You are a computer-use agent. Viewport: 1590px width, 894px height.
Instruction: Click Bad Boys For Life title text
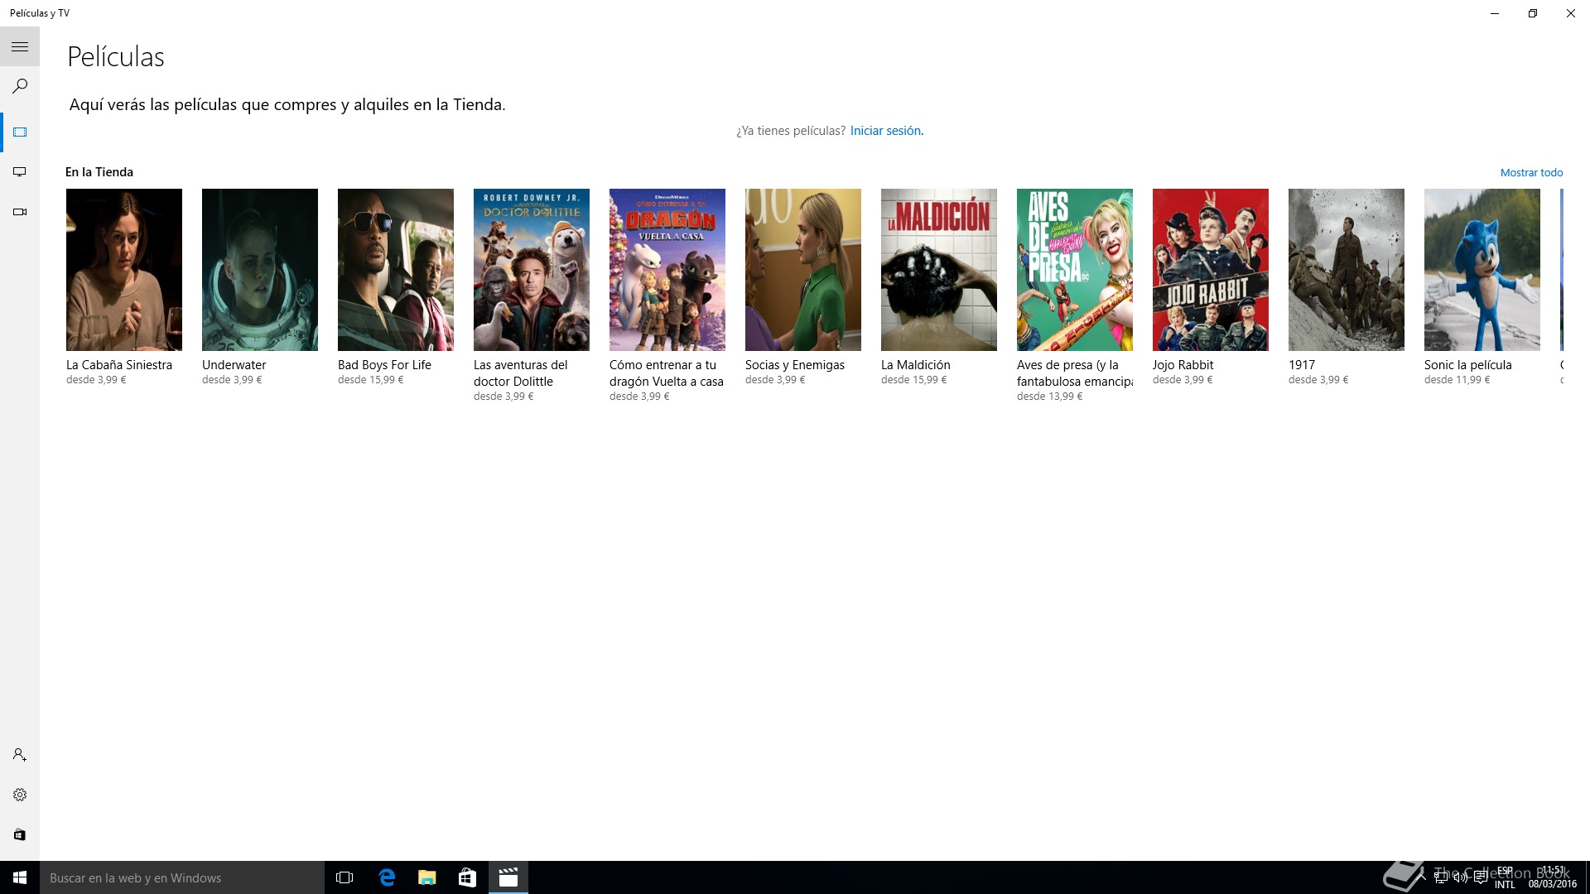coord(384,365)
